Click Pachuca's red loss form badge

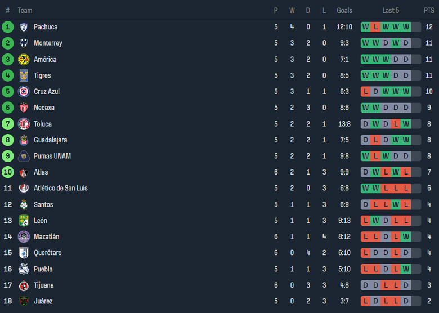375,27
